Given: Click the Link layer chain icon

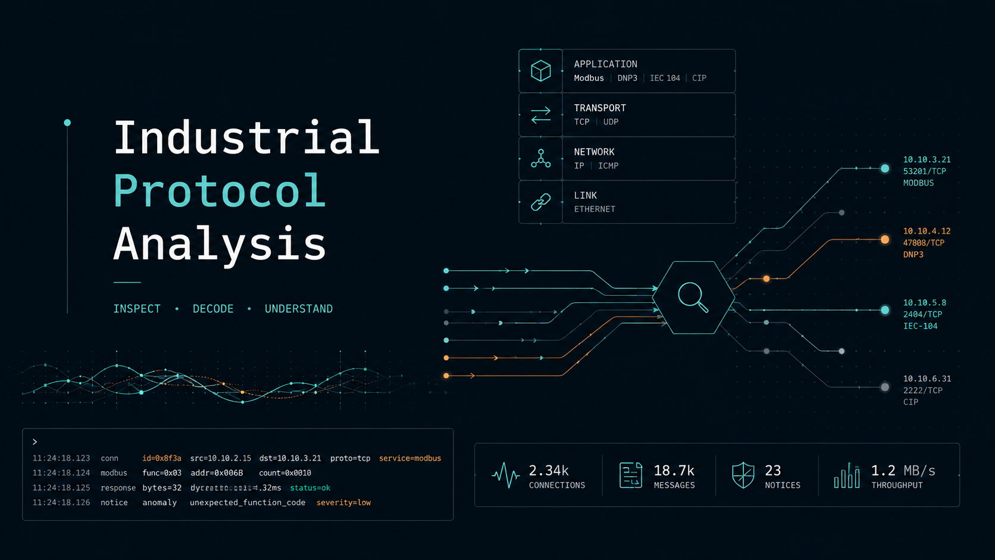Looking at the screenshot, I should [540, 202].
